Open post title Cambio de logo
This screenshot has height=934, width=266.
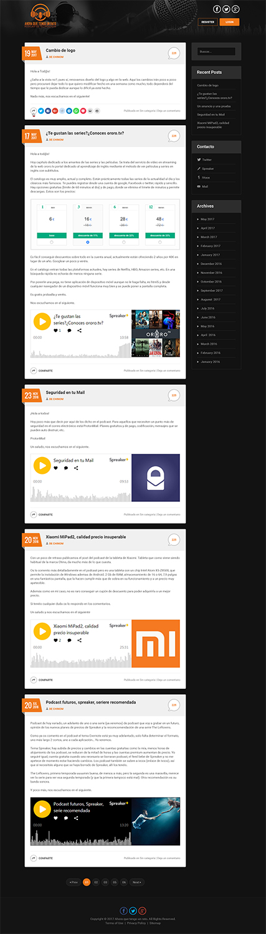pos(60,50)
